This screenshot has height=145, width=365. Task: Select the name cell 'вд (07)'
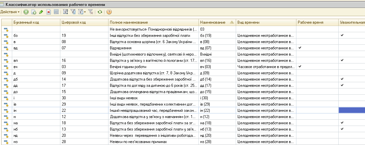[x=217, y=48]
